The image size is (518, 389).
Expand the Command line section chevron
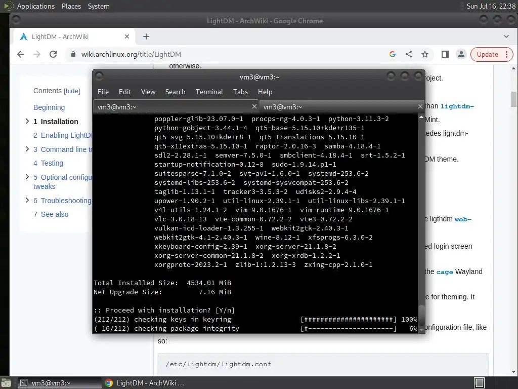pyautogui.click(x=27, y=149)
